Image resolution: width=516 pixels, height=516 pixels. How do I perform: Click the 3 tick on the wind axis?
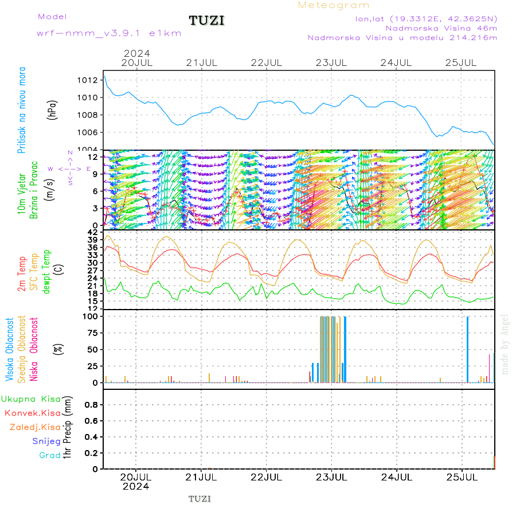click(95, 208)
